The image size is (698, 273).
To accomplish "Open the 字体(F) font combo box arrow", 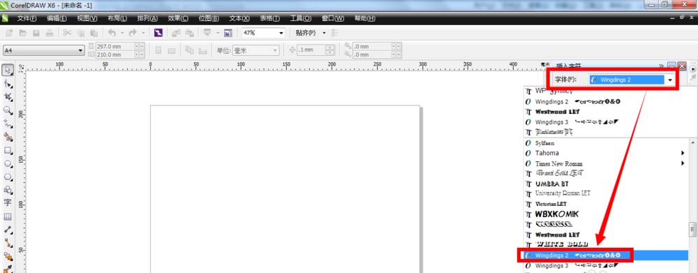I will (x=670, y=80).
